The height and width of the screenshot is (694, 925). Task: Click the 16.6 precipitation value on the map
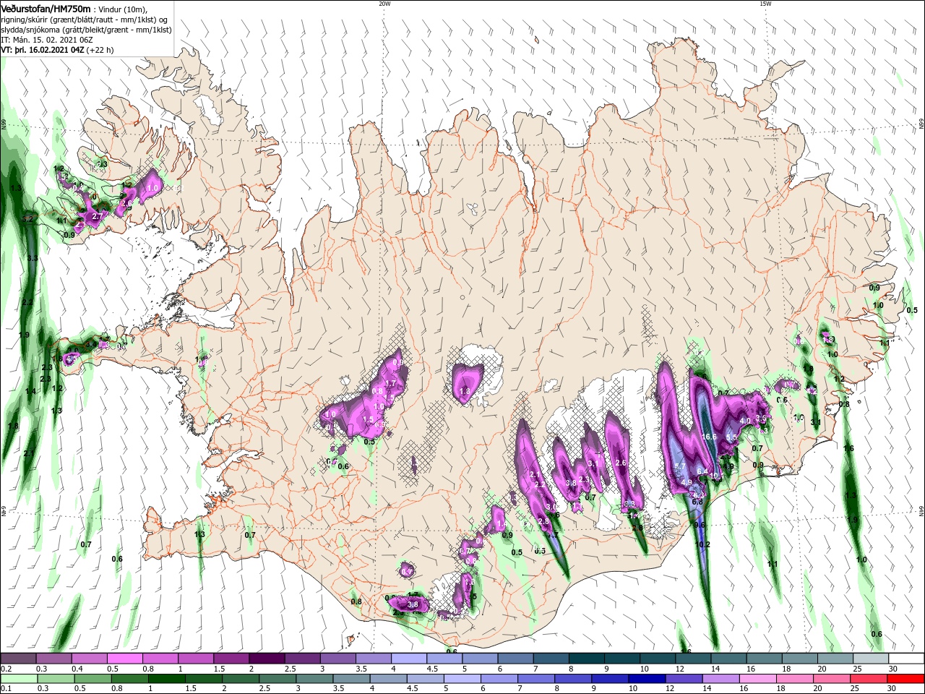pos(709,437)
